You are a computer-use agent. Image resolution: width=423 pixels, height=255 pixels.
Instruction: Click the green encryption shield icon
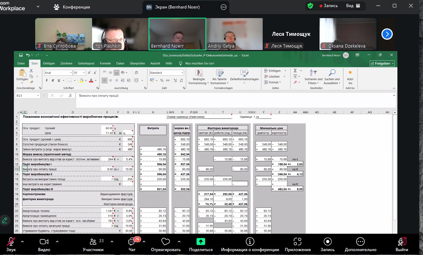point(310,6)
